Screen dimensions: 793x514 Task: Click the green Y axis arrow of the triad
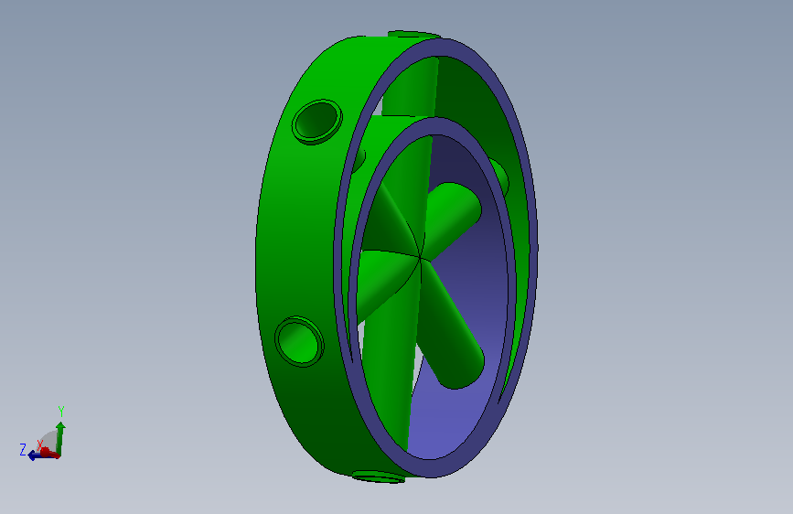[60, 437]
